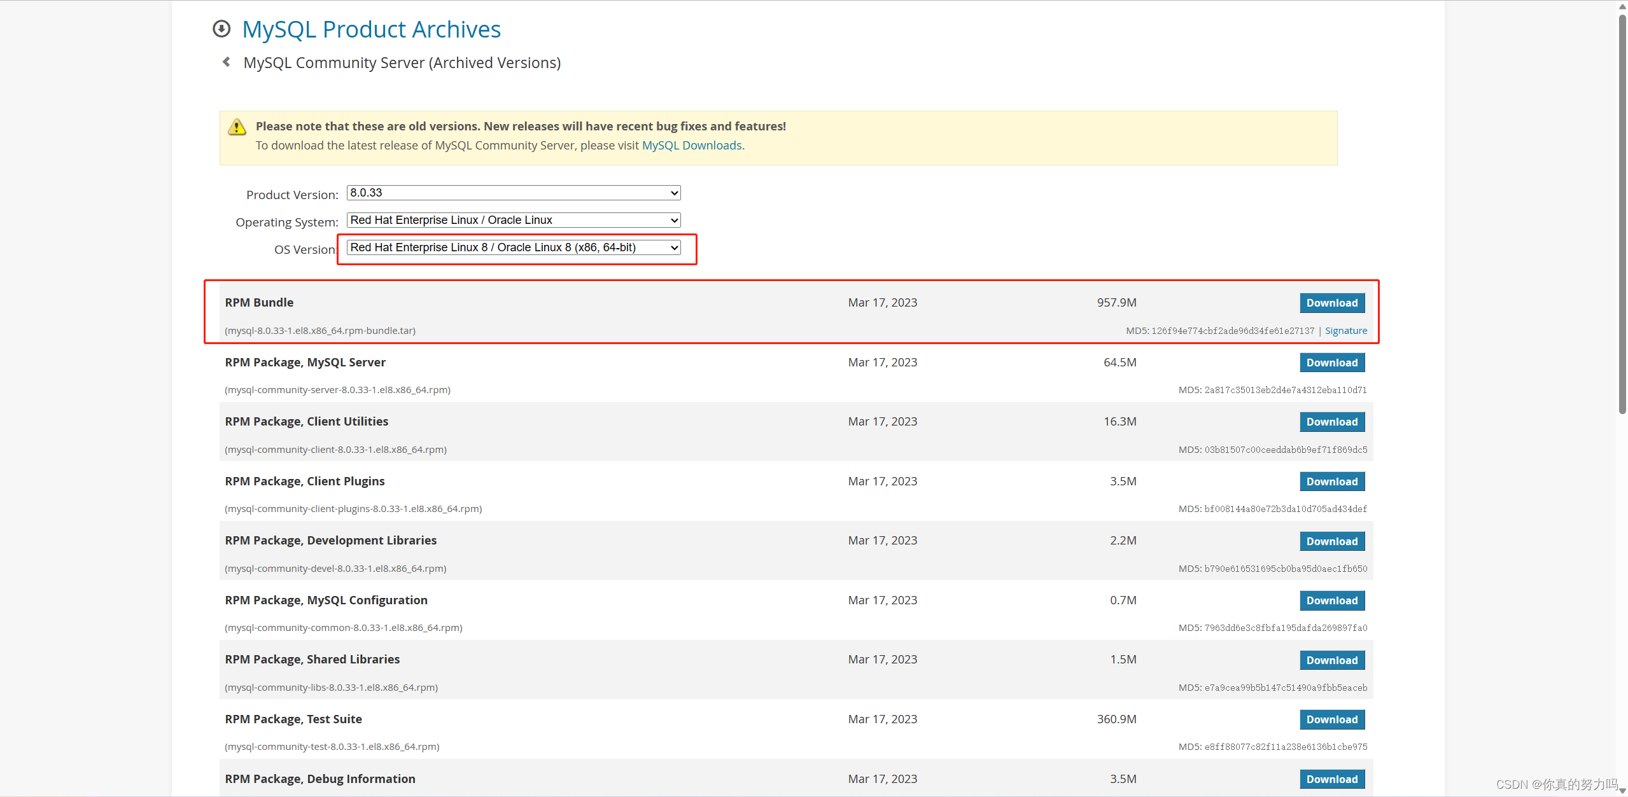1628x797 pixels.
Task: Click the circular download icon beside page title
Action: coord(221,29)
